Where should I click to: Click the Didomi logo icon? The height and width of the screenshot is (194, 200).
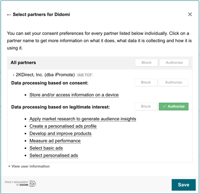pos(33,184)
